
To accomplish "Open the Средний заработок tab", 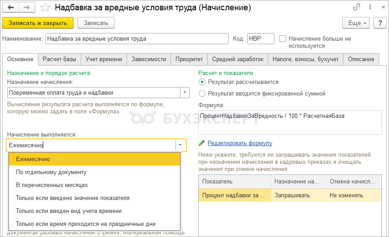I will point(237,59).
